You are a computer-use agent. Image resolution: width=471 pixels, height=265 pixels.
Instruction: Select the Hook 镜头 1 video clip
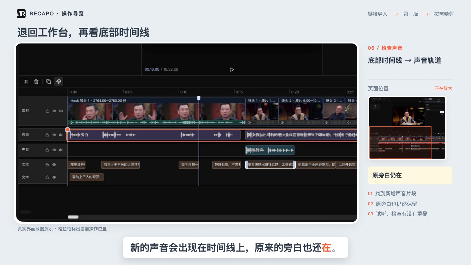pyautogui.click(x=156, y=111)
